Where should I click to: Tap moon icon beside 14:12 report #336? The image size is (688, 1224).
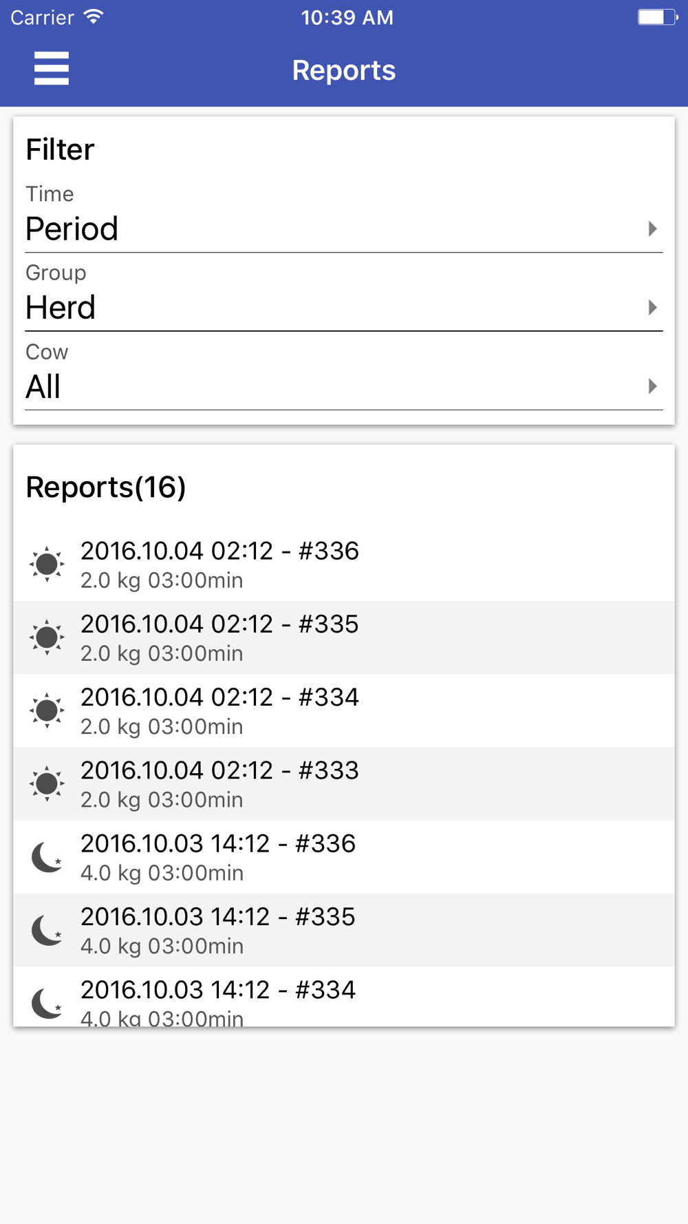[x=47, y=857]
